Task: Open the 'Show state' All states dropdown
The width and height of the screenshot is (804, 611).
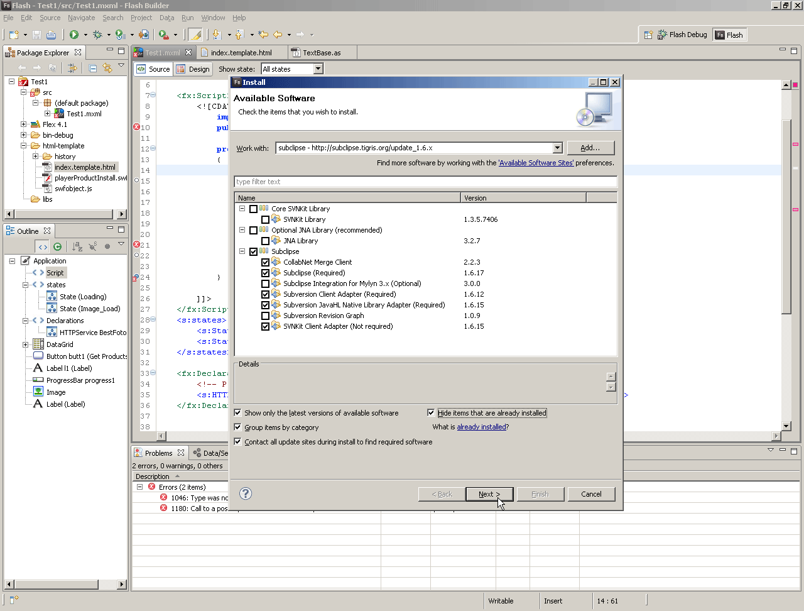Action: click(x=318, y=69)
